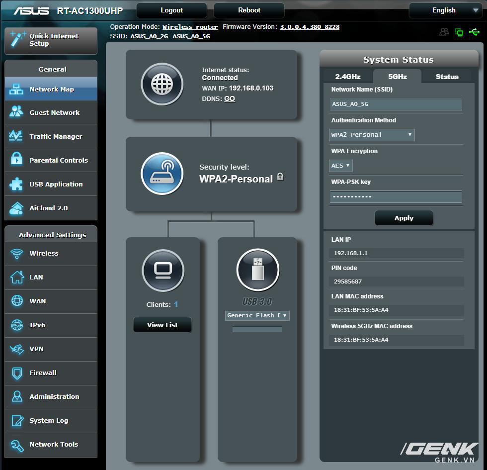Viewport: 487px width, 470px height.
Task: Open the Generic Flash Disk dropdown
Action: click(257, 315)
